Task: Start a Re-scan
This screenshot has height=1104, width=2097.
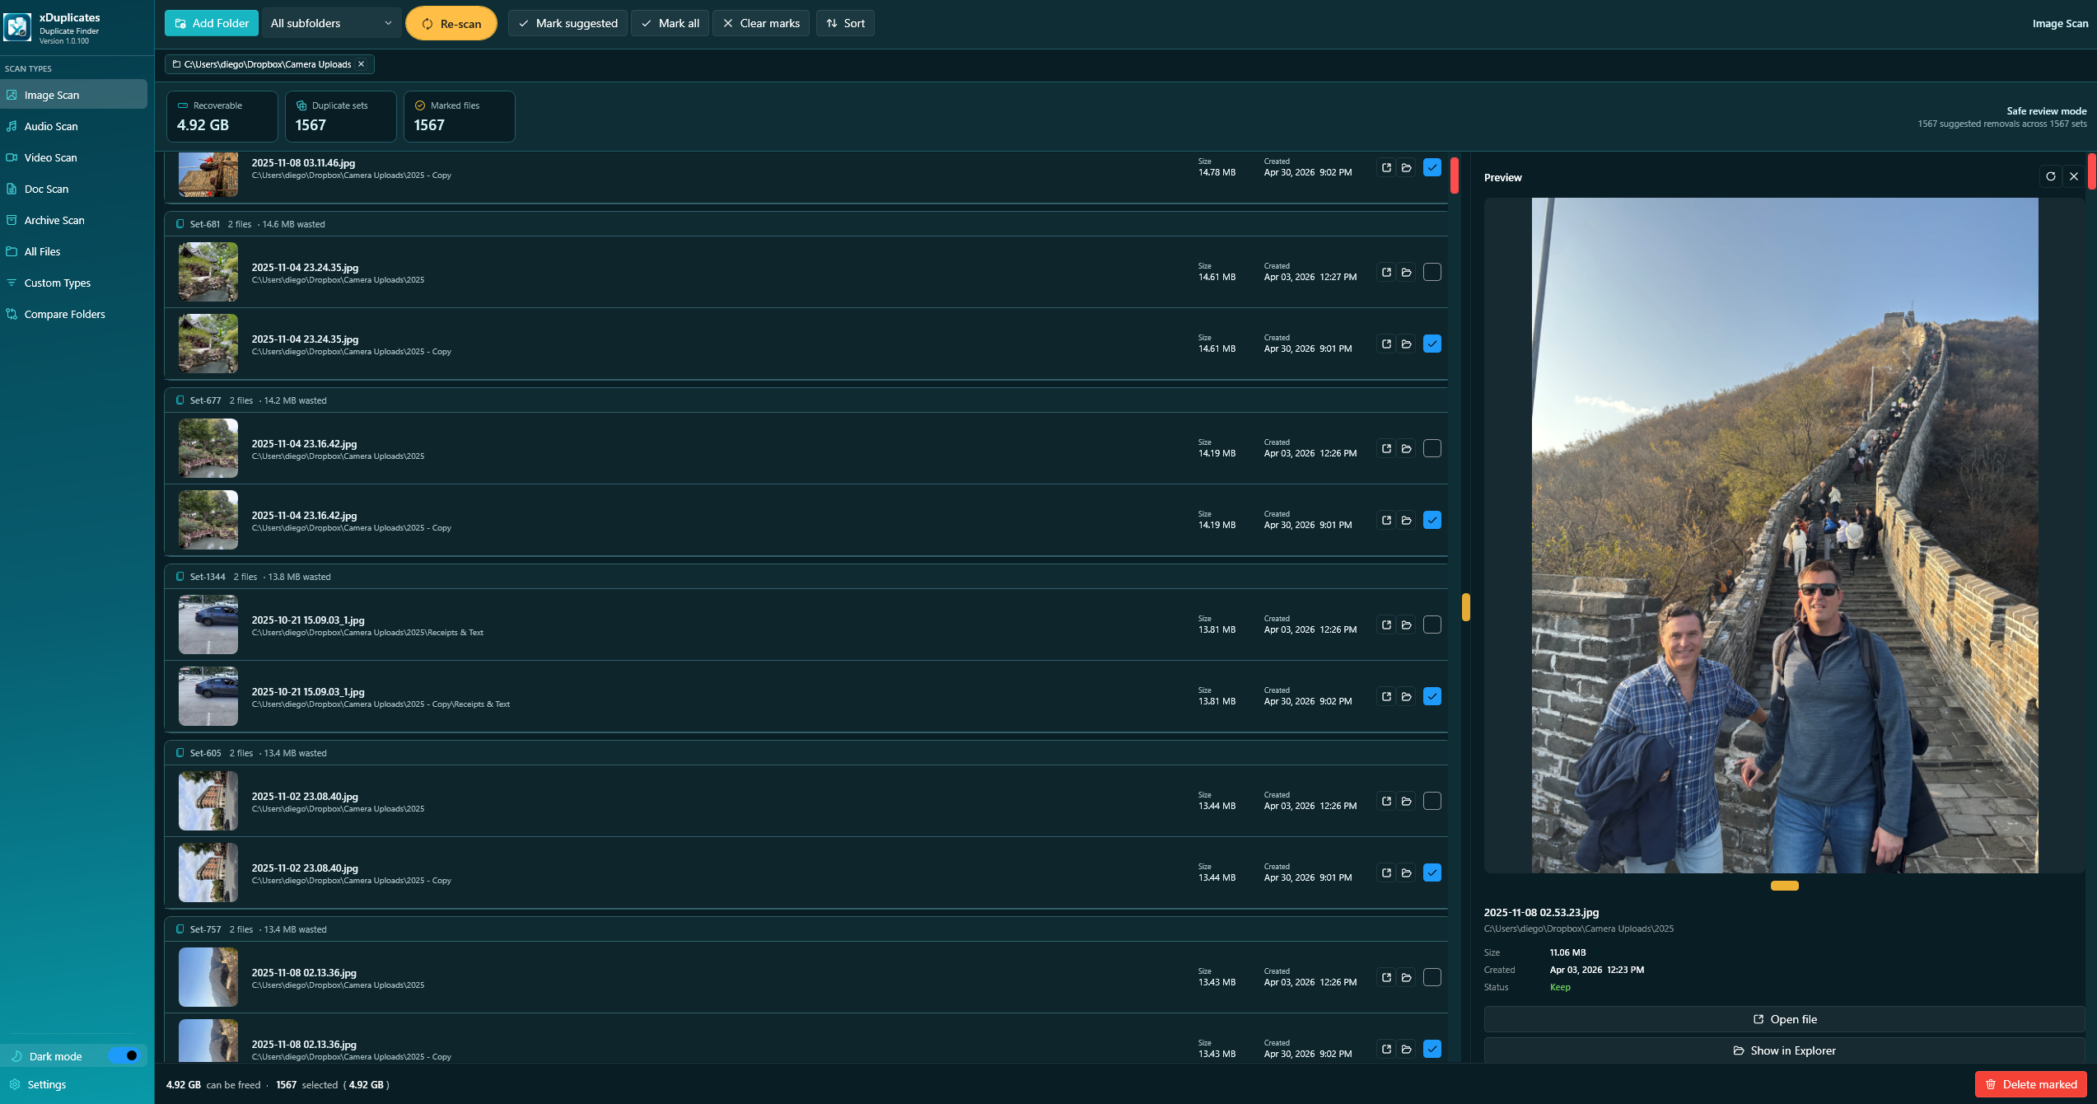Action: point(451,23)
